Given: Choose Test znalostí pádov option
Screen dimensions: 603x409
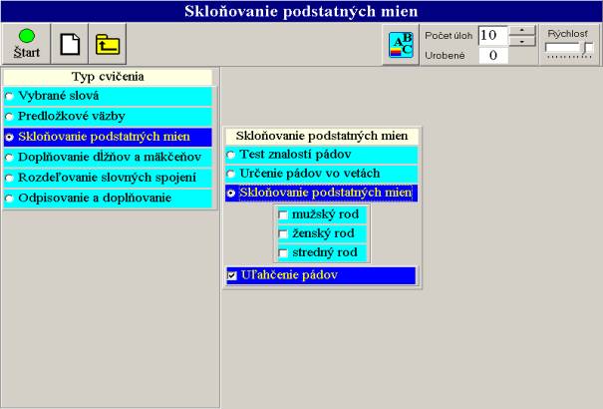Looking at the screenshot, I should (322, 155).
